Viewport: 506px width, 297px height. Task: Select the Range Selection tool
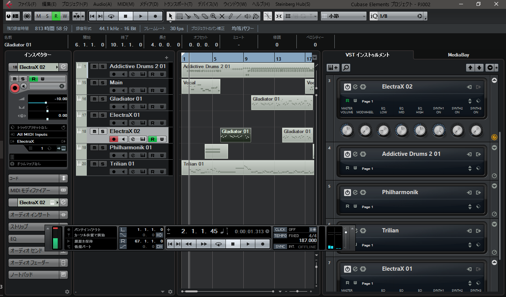(179, 16)
